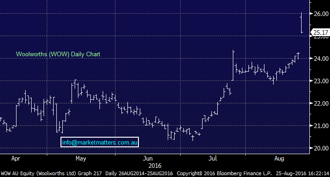Select the Woolworths (WOW) Daily Chart title
Screen dimensions: 330x177
click(x=58, y=54)
